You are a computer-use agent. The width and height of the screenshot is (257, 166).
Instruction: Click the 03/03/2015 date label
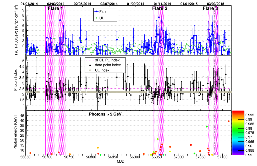point(216,4)
